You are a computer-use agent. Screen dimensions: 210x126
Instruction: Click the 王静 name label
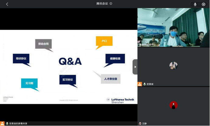pyautogui.click(x=144, y=124)
